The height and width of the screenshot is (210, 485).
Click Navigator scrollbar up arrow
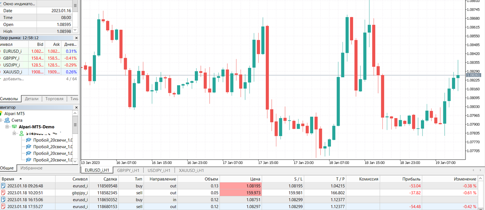(75, 113)
